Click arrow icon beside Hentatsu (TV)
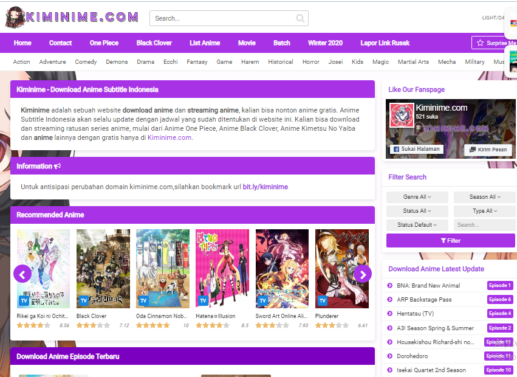Image resolution: width=517 pixels, height=377 pixels. click(x=390, y=314)
